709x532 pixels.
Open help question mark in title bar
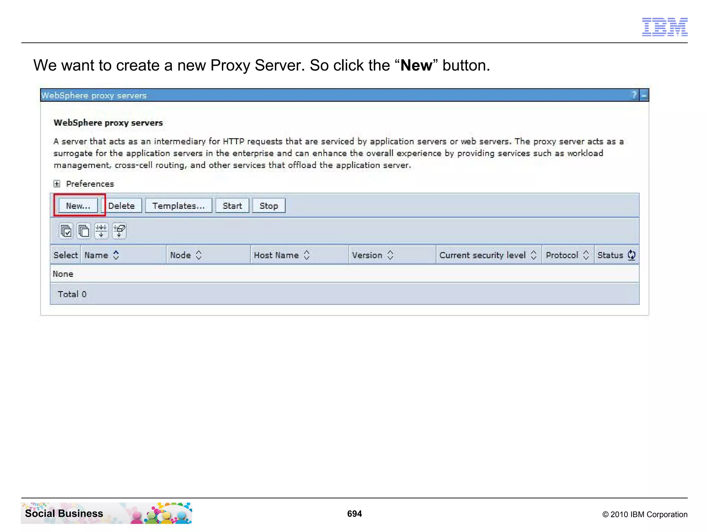point(634,95)
